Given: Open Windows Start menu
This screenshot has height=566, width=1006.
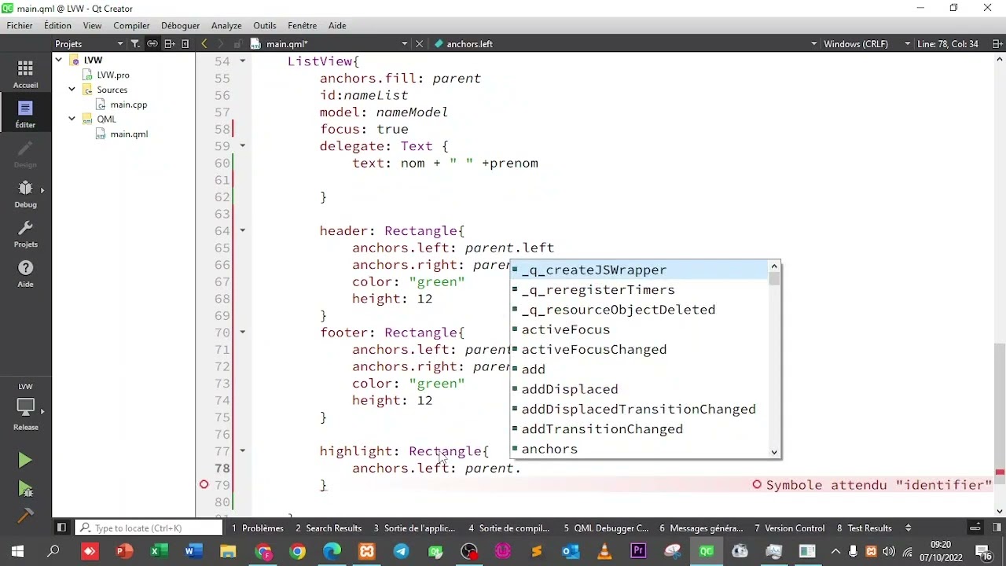Looking at the screenshot, I should [17, 552].
